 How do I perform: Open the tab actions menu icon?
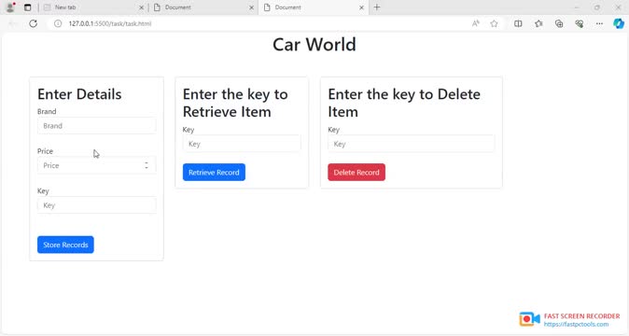point(27,7)
